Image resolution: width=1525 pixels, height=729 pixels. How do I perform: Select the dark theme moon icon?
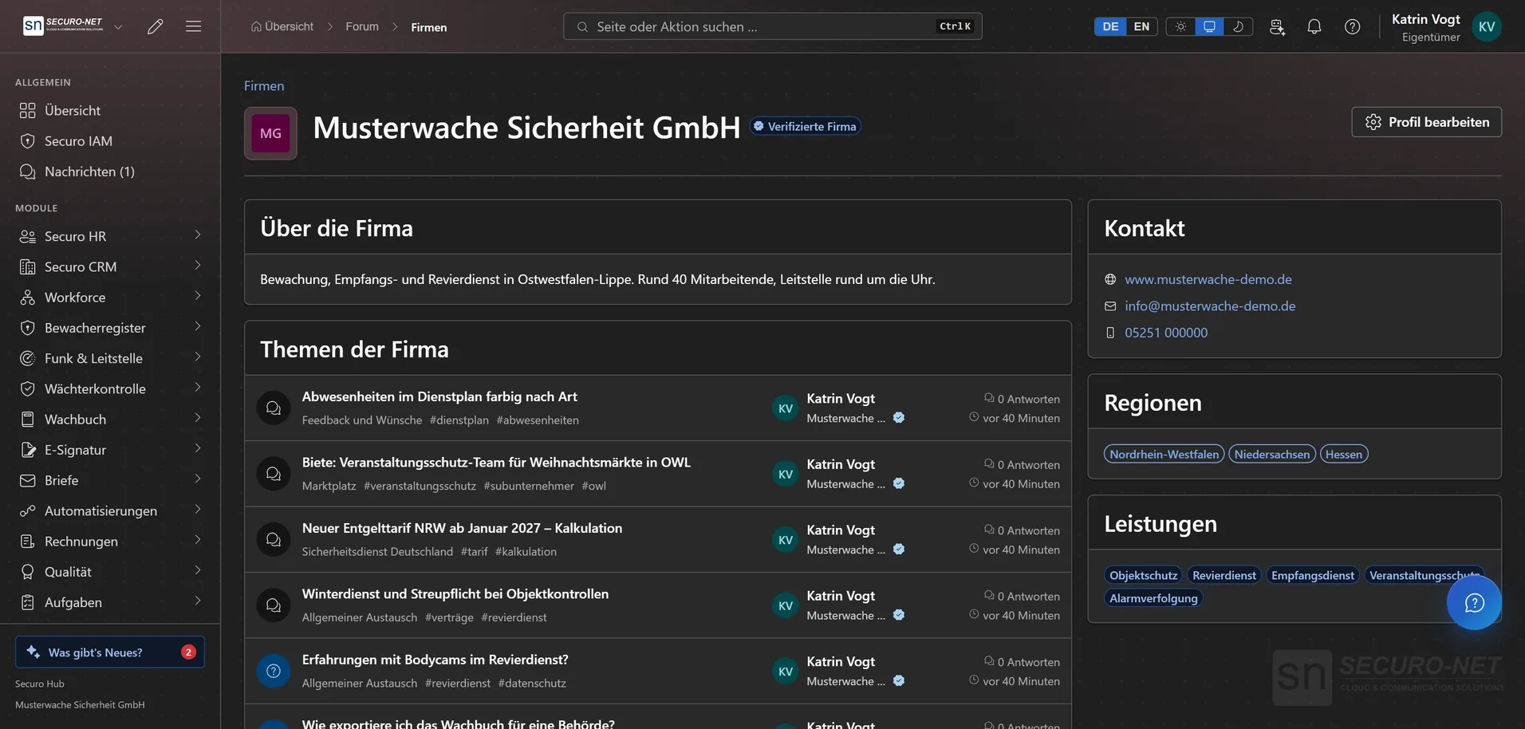point(1238,26)
